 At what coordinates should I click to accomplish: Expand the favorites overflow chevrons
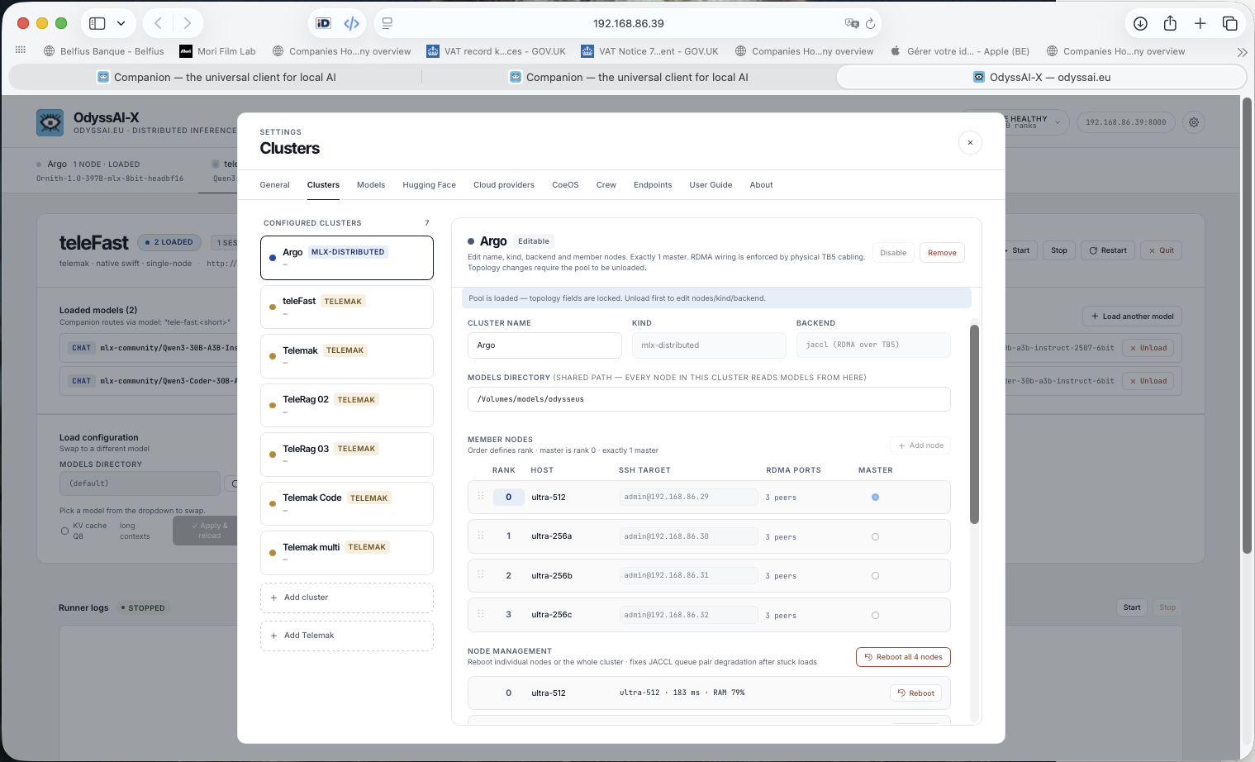tap(1242, 51)
